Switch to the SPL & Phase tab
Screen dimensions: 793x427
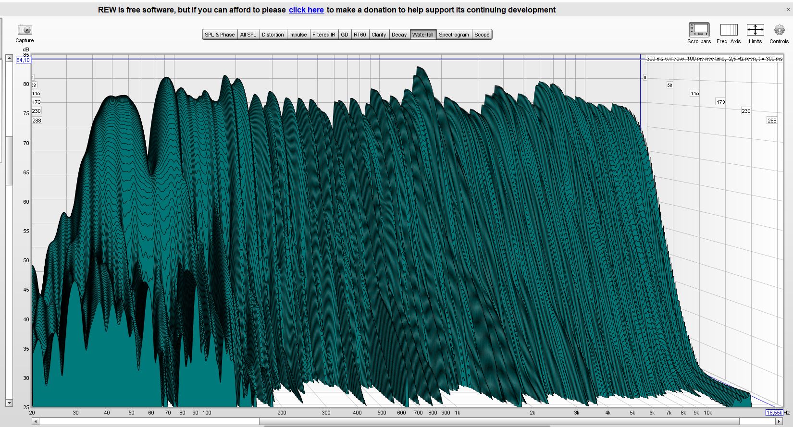coord(220,35)
